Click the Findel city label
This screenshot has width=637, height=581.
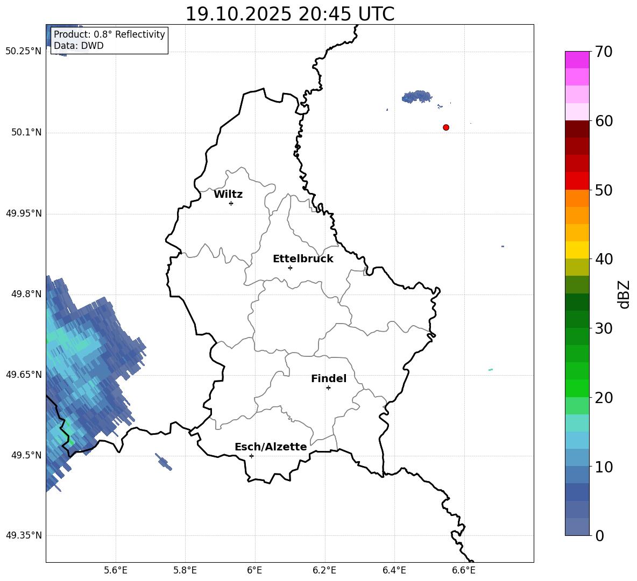[x=329, y=378]
